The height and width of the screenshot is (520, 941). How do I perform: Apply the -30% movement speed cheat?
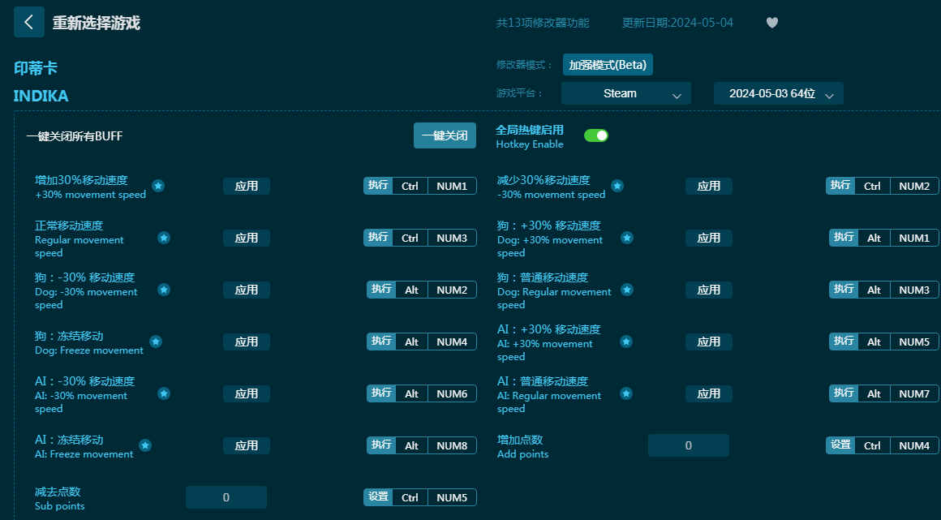pyautogui.click(x=709, y=186)
